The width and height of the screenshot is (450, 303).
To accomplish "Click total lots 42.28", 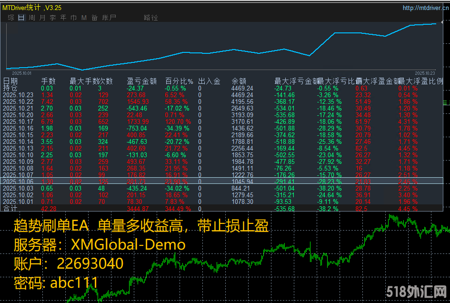I will (49, 209).
